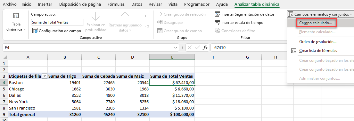Click Crear grupo de campo
Image resolution: width=354 pixels, height=121 pixels.
pos(179,31)
